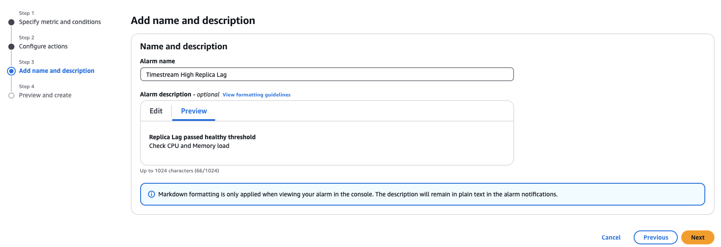Click the Step 2 filled circle indicator
Screen dimensions: 721x247
coord(11,47)
